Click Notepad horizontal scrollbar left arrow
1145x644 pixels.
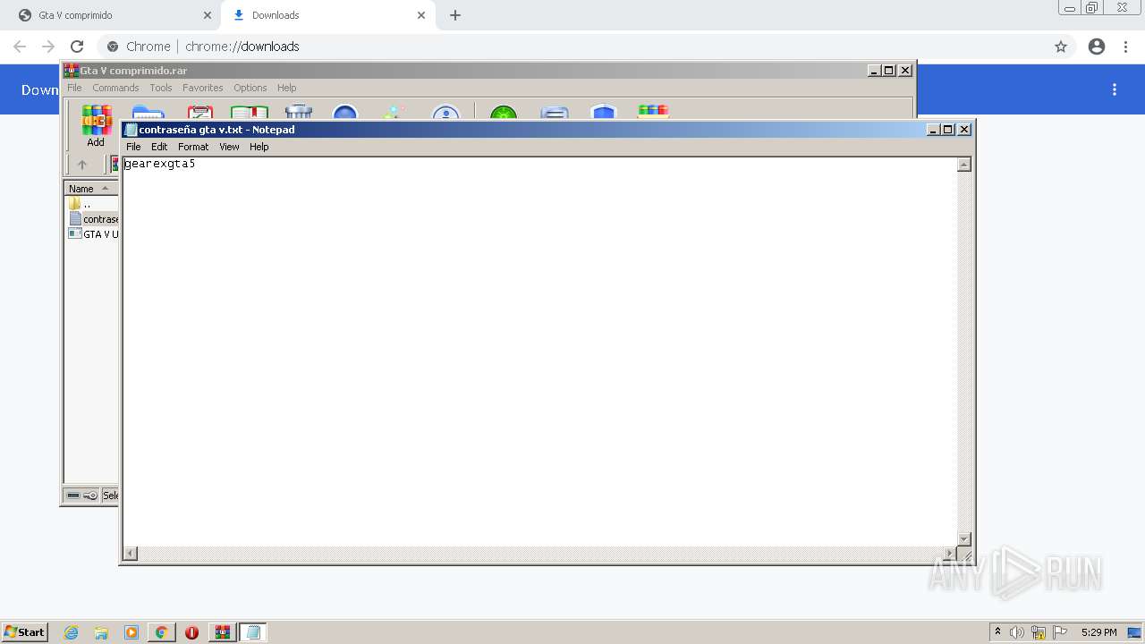pos(131,554)
